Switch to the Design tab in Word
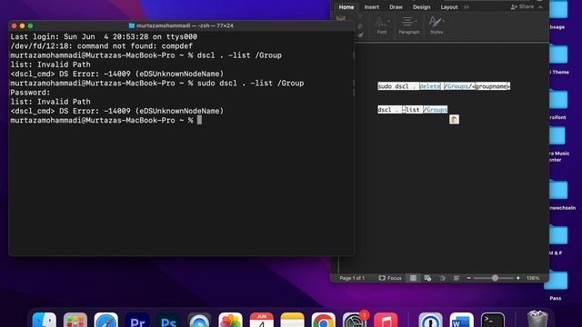The image size is (582, 327). click(421, 7)
